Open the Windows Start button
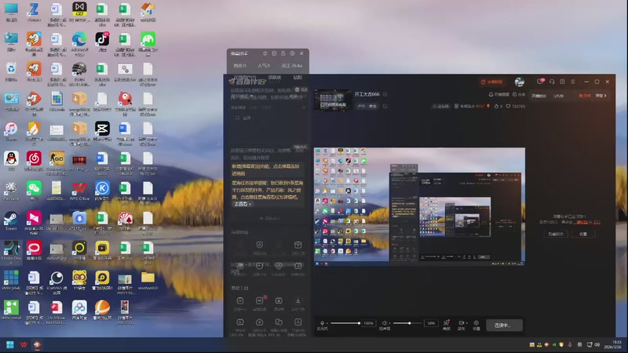The height and width of the screenshot is (353, 628). [x=10, y=344]
